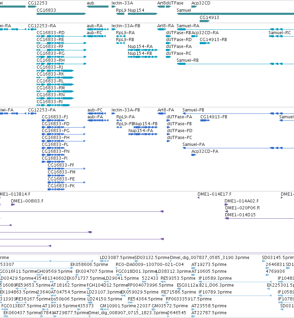The height and width of the screenshot is (318, 294).
Task: Click the Nup154 gene bar in top track
Action: click(143, 14)
